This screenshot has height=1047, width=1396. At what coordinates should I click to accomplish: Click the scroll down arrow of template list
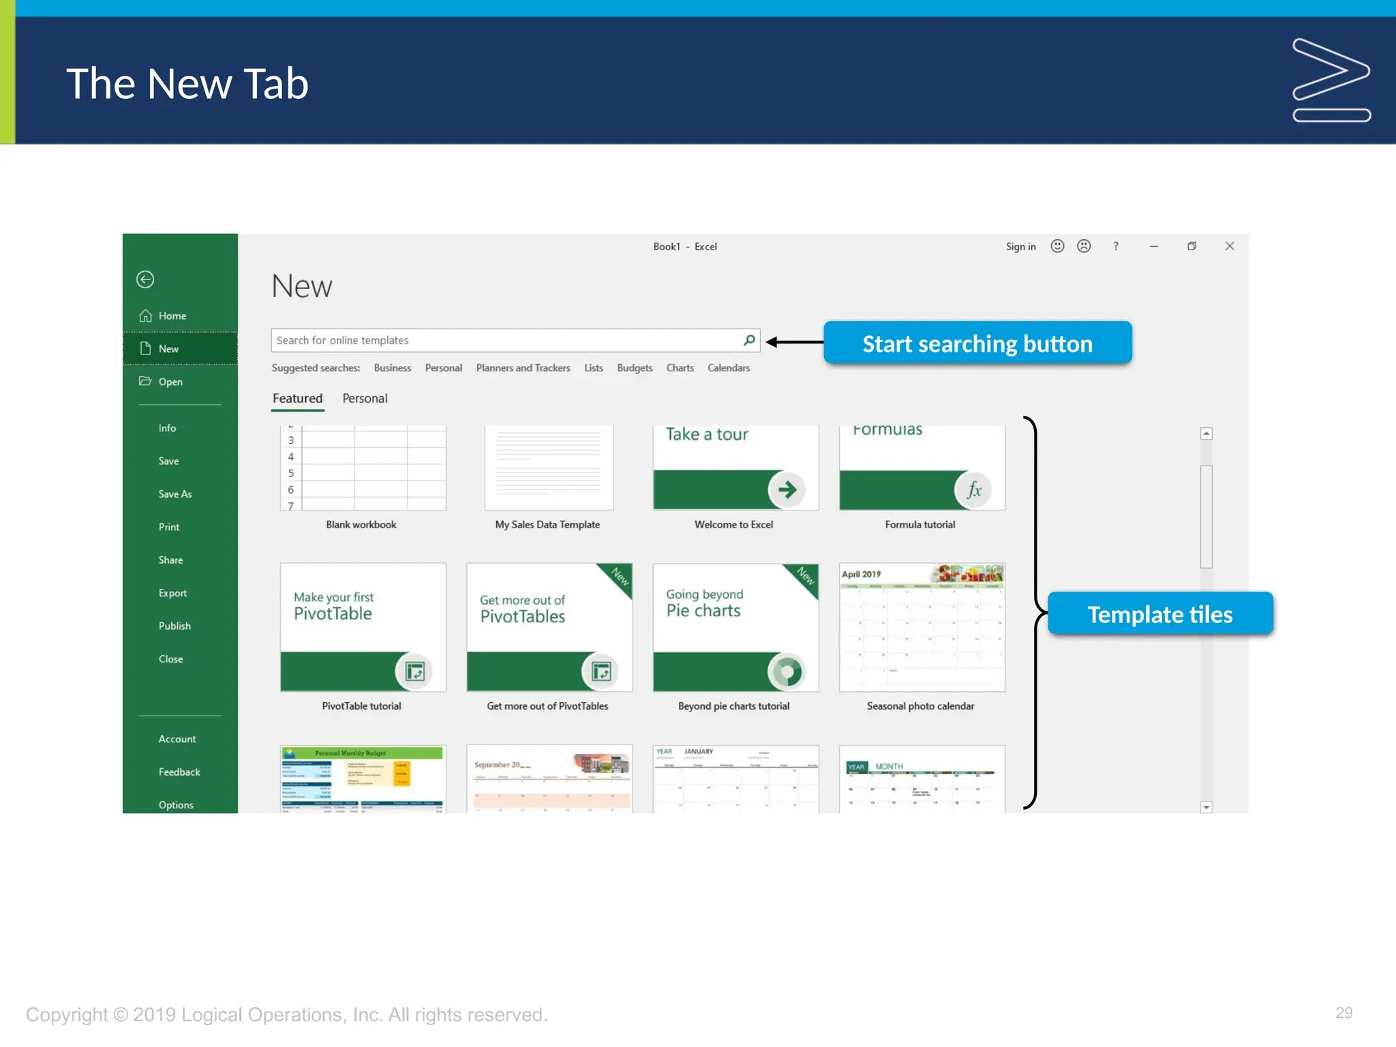(x=1206, y=807)
